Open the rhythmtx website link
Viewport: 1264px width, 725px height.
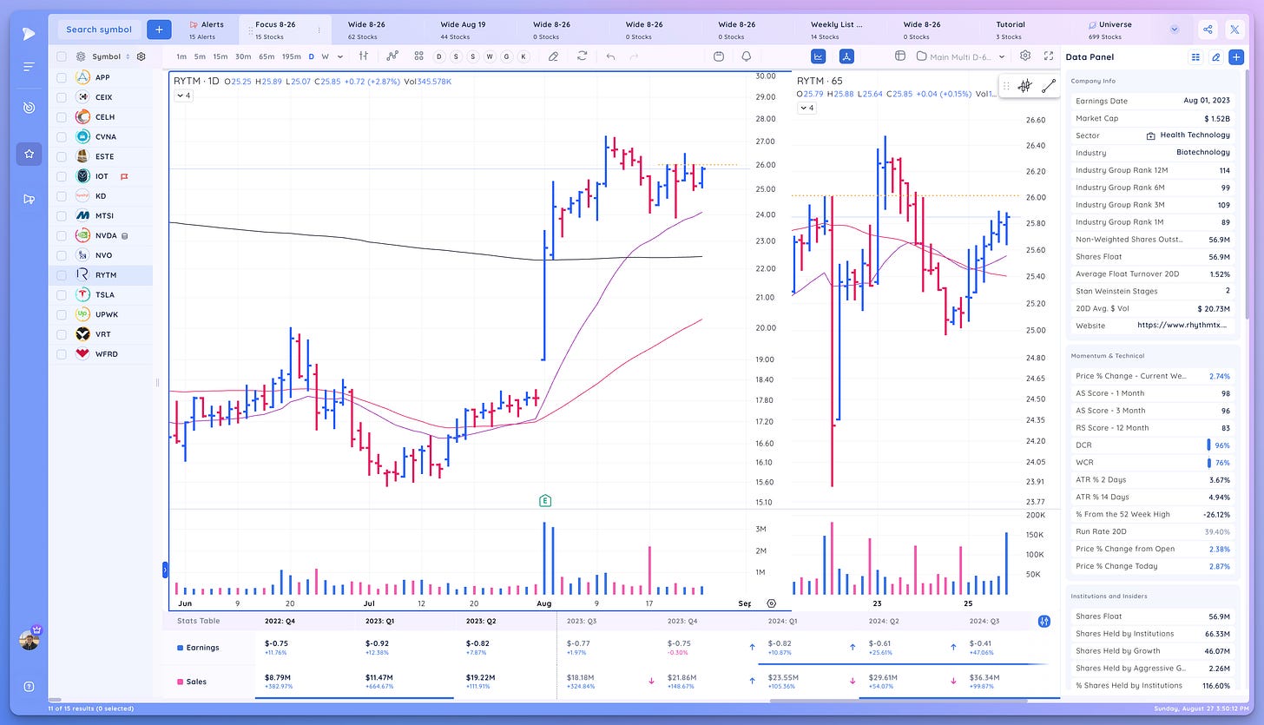pos(1184,325)
